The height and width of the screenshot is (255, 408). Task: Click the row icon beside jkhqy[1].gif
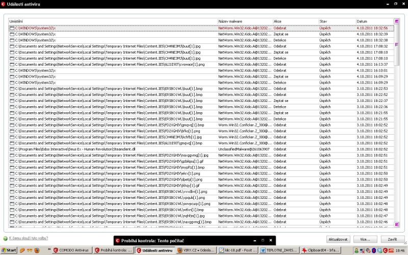tap(12, 186)
